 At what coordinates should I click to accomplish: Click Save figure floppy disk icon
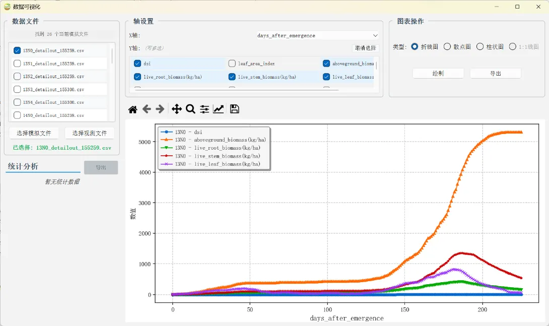[234, 109]
